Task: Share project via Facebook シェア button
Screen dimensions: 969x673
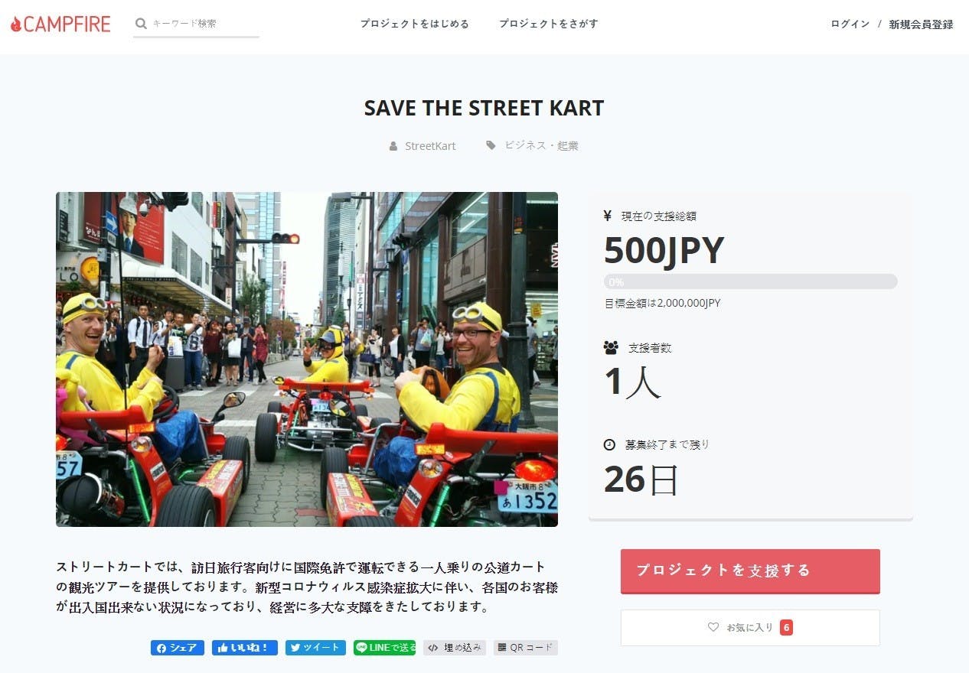Action: [178, 648]
